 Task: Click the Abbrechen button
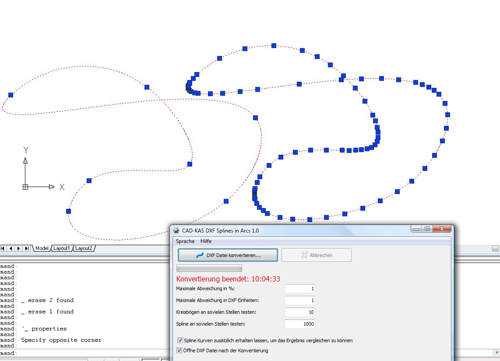coord(316,255)
